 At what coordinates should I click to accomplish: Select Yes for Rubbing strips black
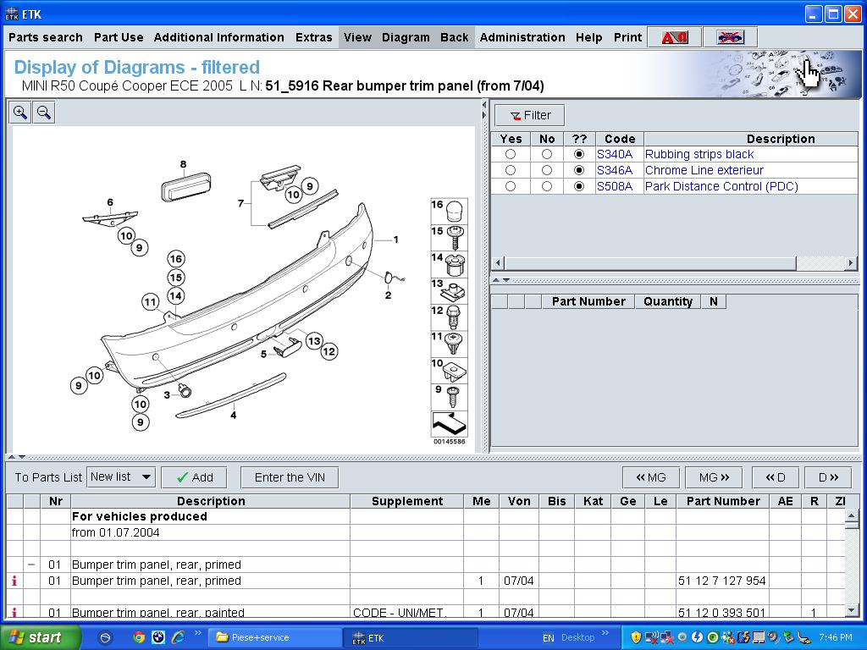(x=510, y=154)
